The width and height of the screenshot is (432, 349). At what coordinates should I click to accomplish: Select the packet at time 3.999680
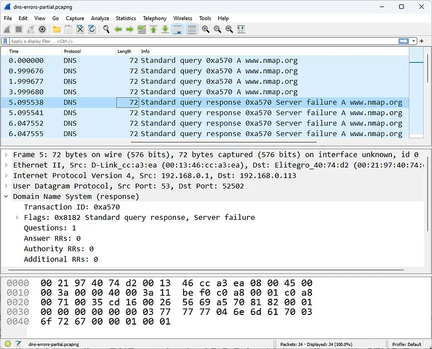tap(205, 92)
